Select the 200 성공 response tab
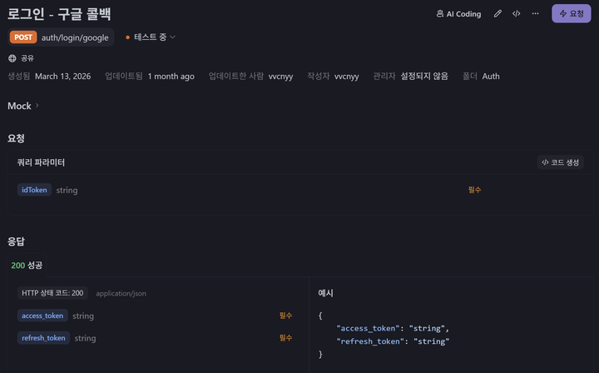The image size is (599, 373). point(27,266)
